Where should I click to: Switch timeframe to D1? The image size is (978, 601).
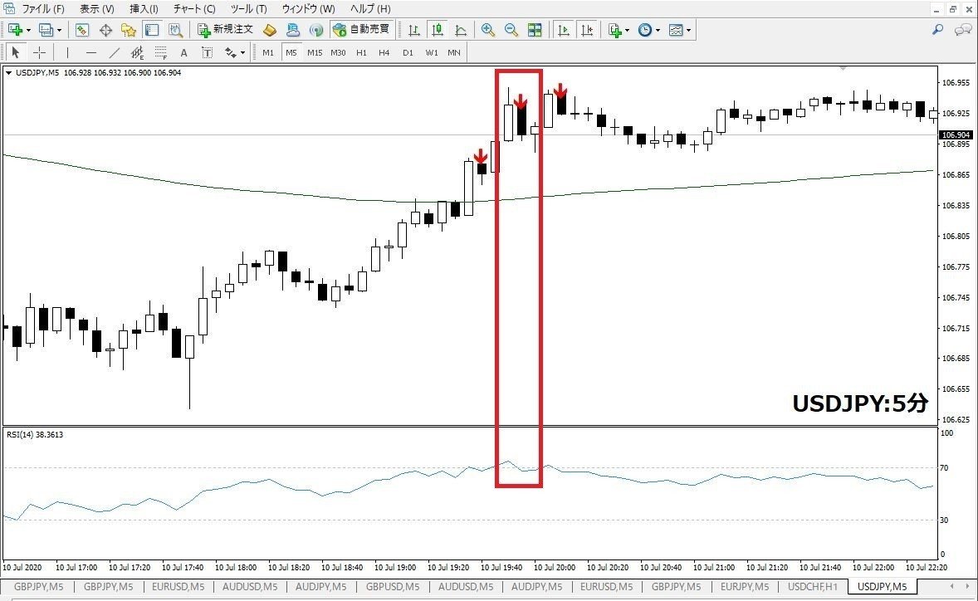[x=408, y=52]
